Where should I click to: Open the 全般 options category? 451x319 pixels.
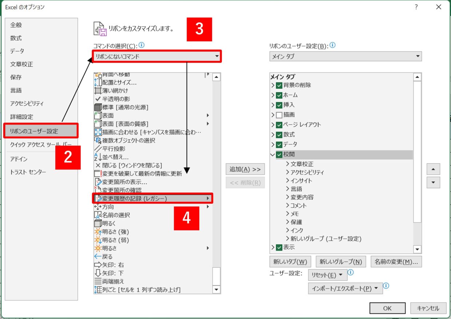(x=41, y=25)
